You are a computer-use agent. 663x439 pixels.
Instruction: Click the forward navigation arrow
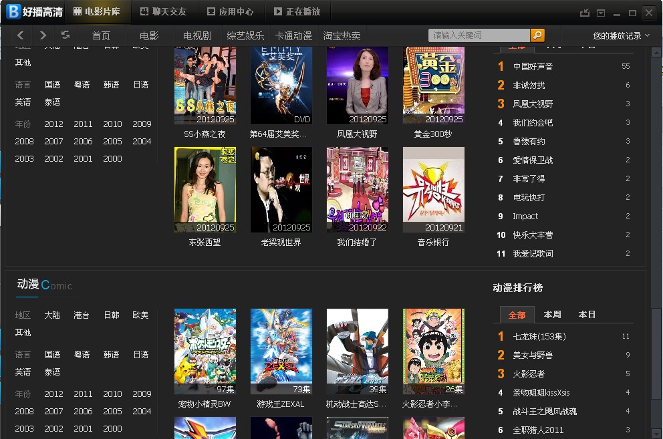(43, 35)
